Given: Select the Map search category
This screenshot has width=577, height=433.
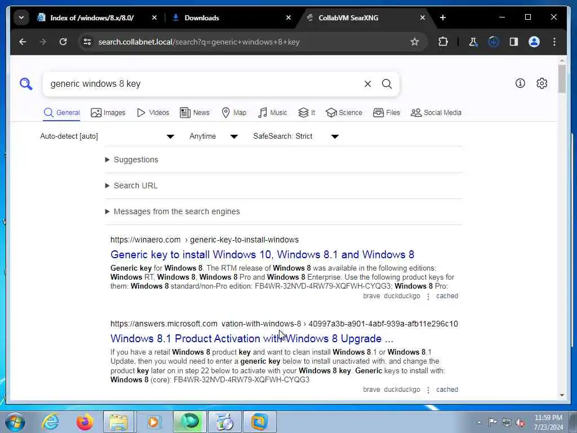Looking at the screenshot, I should click(x=234, y=113).
